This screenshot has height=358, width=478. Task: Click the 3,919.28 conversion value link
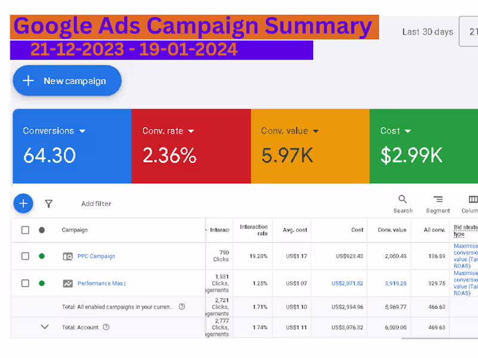click(396, 283)
